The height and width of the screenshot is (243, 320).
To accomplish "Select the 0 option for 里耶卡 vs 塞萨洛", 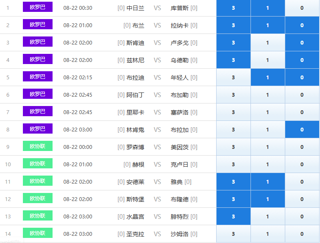I will (x=302, y=112).
